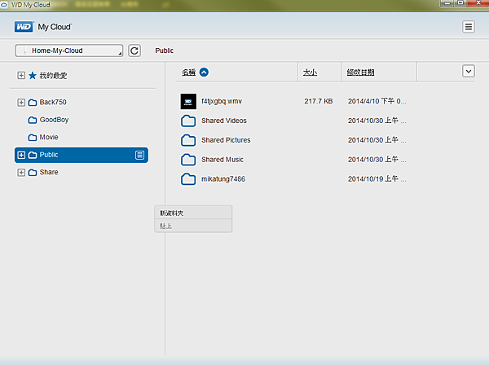Select favorites label in sidebar

click(53, 76)
